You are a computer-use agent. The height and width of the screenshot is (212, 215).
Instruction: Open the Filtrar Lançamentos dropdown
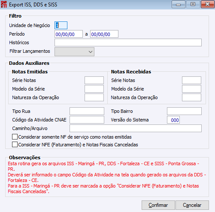(74, 51)
